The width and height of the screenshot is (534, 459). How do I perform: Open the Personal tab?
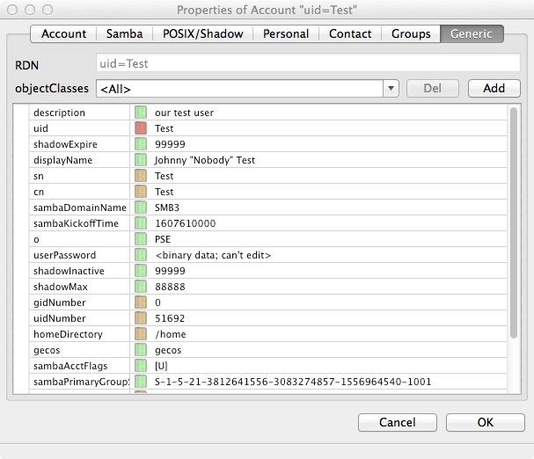coord(286,33)
